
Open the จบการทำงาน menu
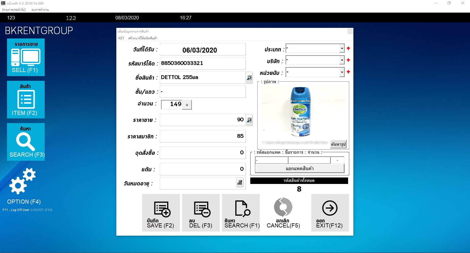click(x=40, y=10)
